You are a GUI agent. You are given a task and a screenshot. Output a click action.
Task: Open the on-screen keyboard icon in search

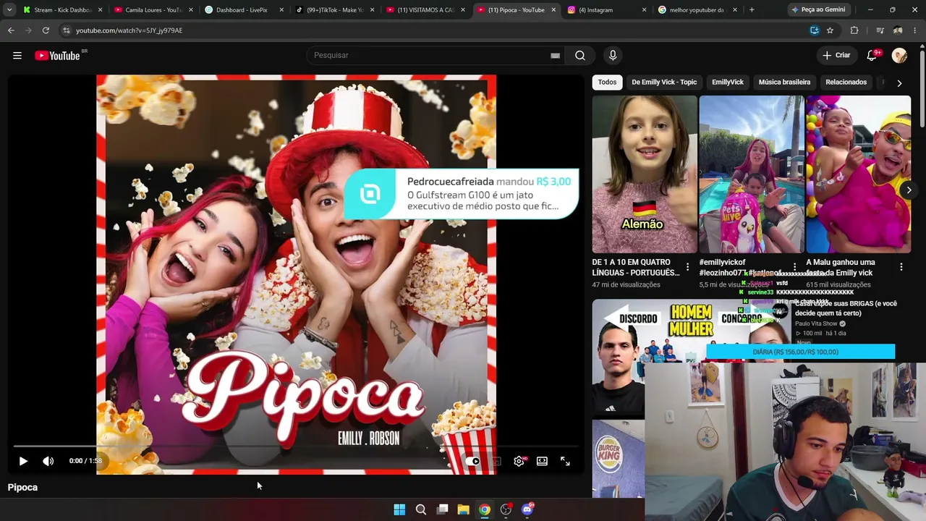[x=555, y=56]
